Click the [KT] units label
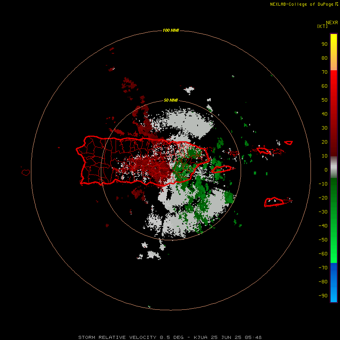Image resolution: width=340 pixels, height=340 pixels. click(322, 26)
